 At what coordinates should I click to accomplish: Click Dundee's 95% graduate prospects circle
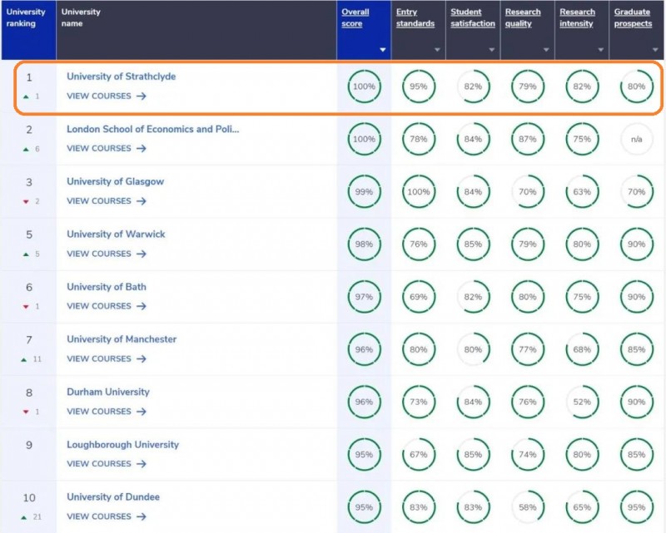tap(636, 507)
